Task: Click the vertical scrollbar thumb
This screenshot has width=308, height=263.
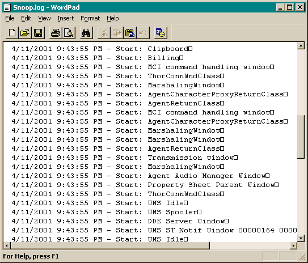Action: (x=301, y=137)
